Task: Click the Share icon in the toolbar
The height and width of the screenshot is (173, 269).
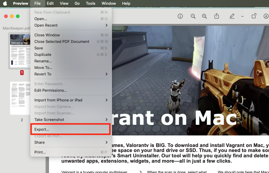Action: pos(217,16)
